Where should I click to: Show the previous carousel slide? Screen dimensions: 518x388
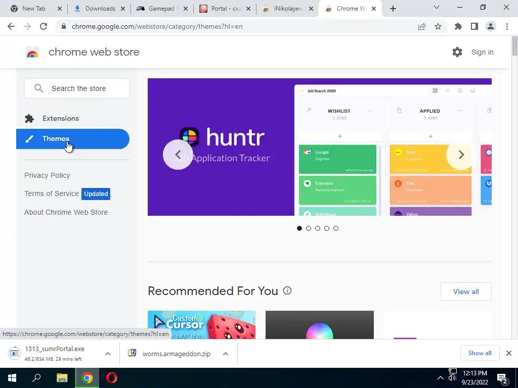(x=178, y=155)
